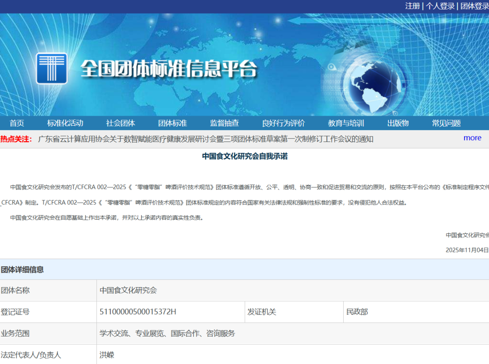Open the 社会团体 menu item

[x=120, y=123]
